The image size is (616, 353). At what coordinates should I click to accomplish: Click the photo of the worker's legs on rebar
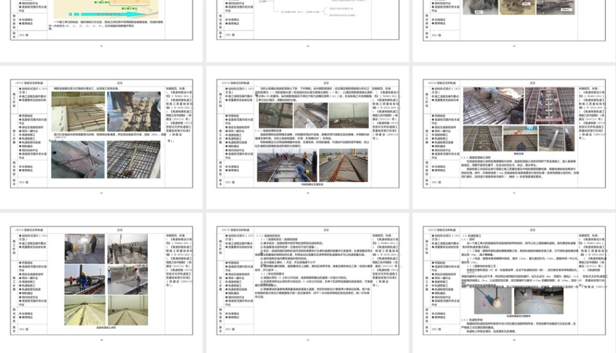pos(134,111)
